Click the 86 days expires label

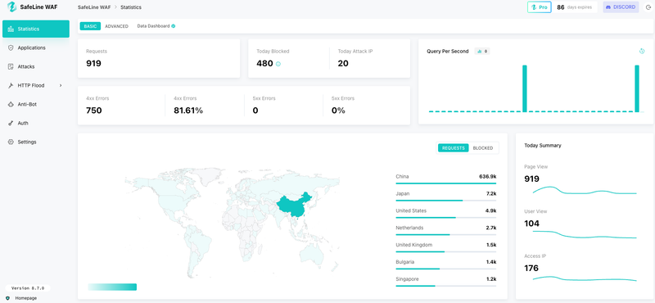(575, 7)
